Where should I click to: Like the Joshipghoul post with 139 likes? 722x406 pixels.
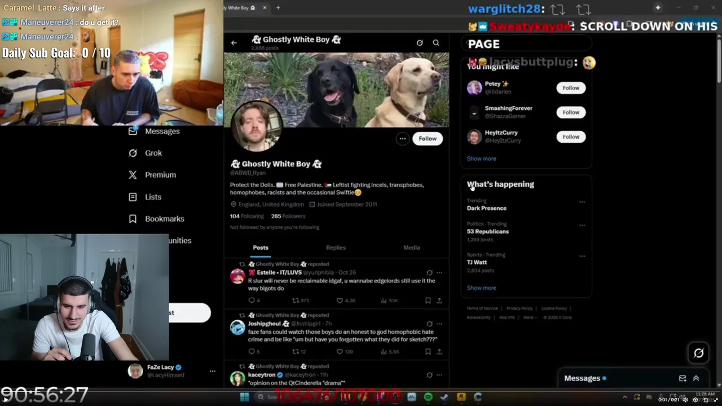[345, 352]
